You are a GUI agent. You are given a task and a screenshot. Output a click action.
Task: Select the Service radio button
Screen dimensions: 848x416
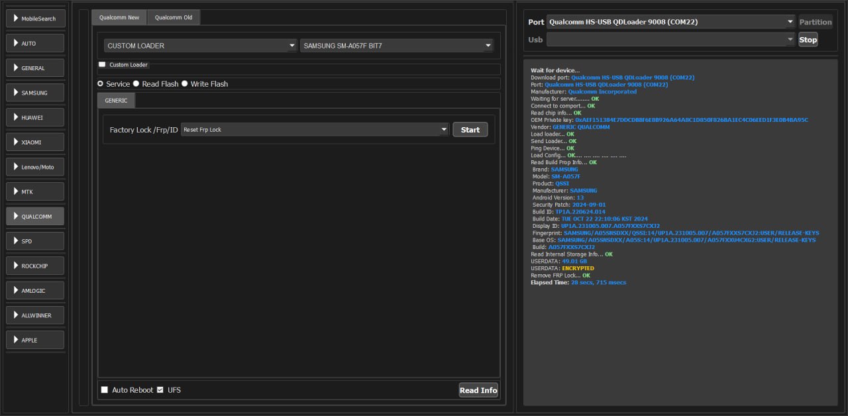click(101, 84)
